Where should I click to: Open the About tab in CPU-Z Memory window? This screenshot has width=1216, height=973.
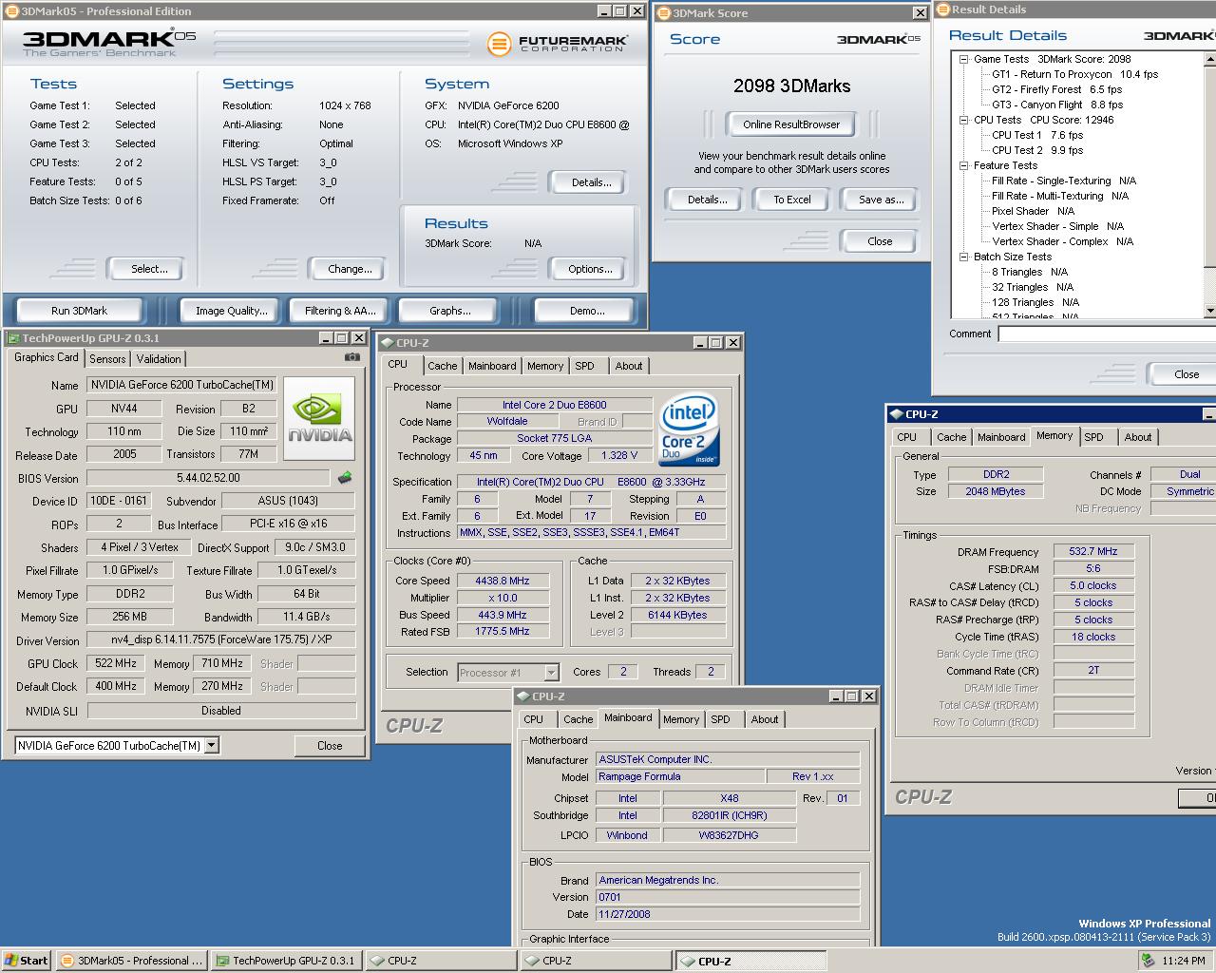[x=1138, y=437]
